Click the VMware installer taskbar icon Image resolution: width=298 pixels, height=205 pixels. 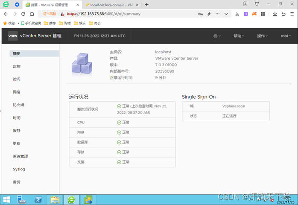pyautogui.click(x=88, y=200)
